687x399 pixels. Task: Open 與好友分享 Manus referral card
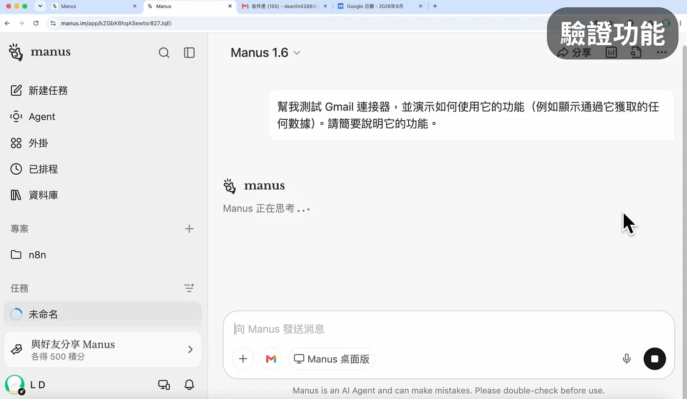[103, 349]
